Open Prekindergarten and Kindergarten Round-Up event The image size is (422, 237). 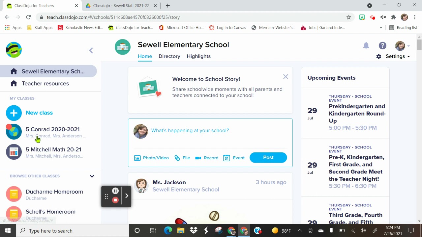click(x=357, y=114)
